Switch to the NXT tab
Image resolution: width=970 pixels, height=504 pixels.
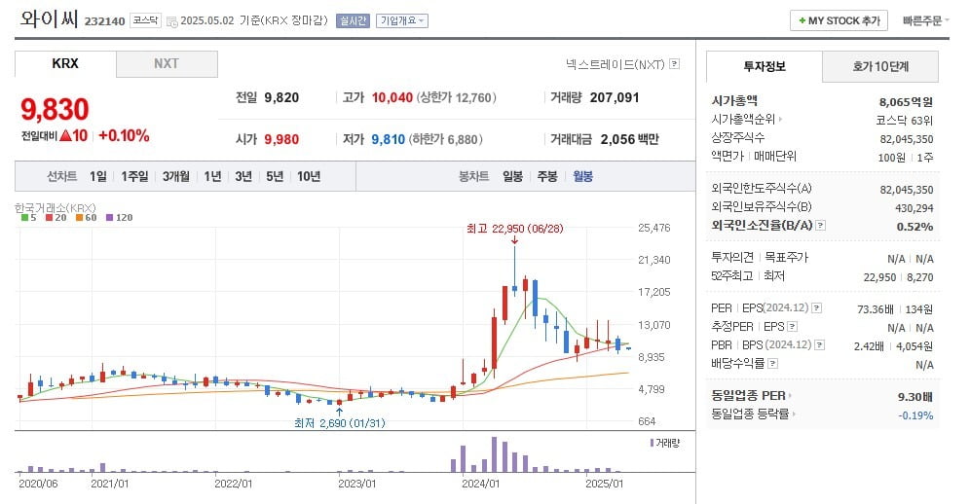tap(167, 63)
